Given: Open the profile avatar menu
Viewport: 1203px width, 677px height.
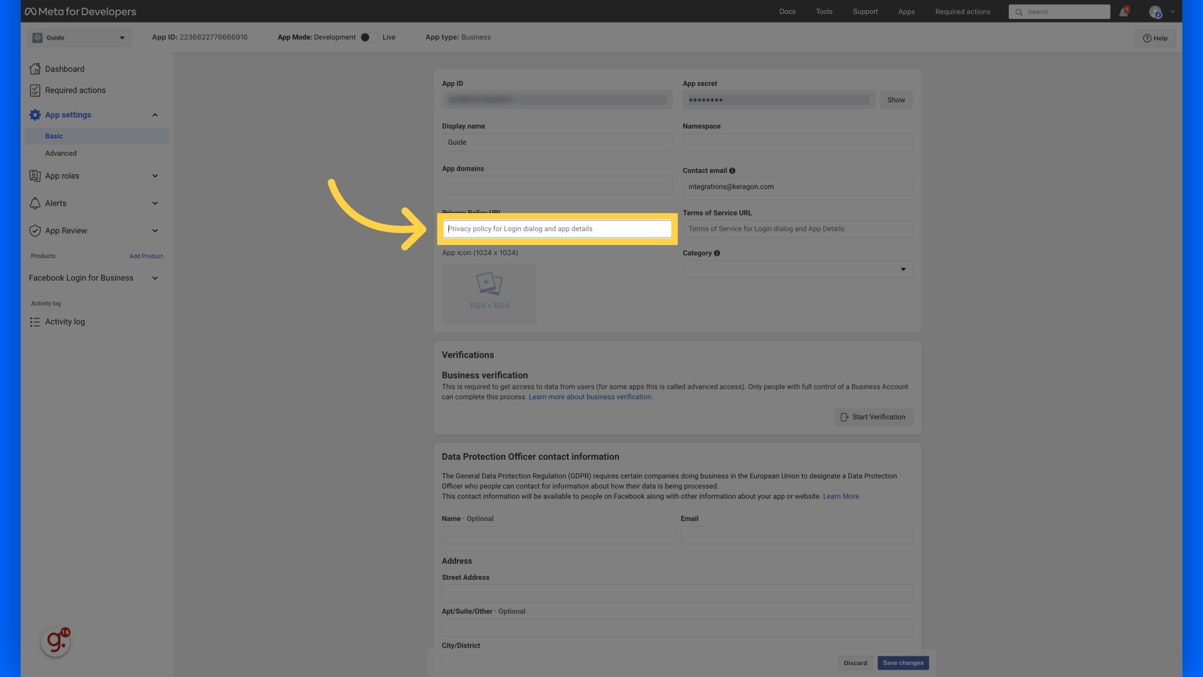Looking at the screenshot, I should 1155,12.
